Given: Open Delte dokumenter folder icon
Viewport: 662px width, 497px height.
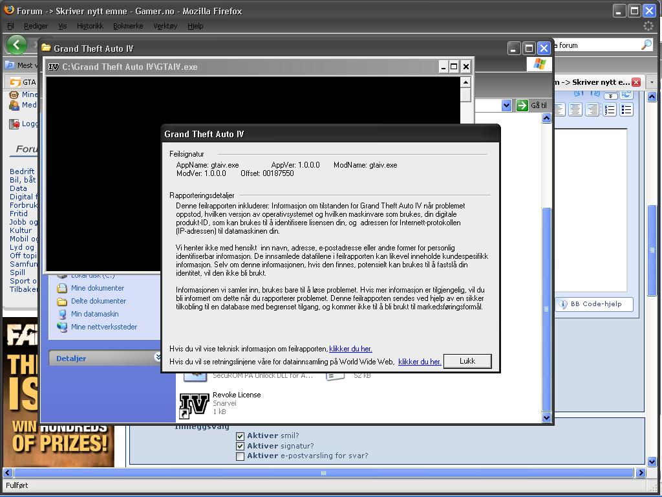Looking at the screenshot, I should coord(62,302).
